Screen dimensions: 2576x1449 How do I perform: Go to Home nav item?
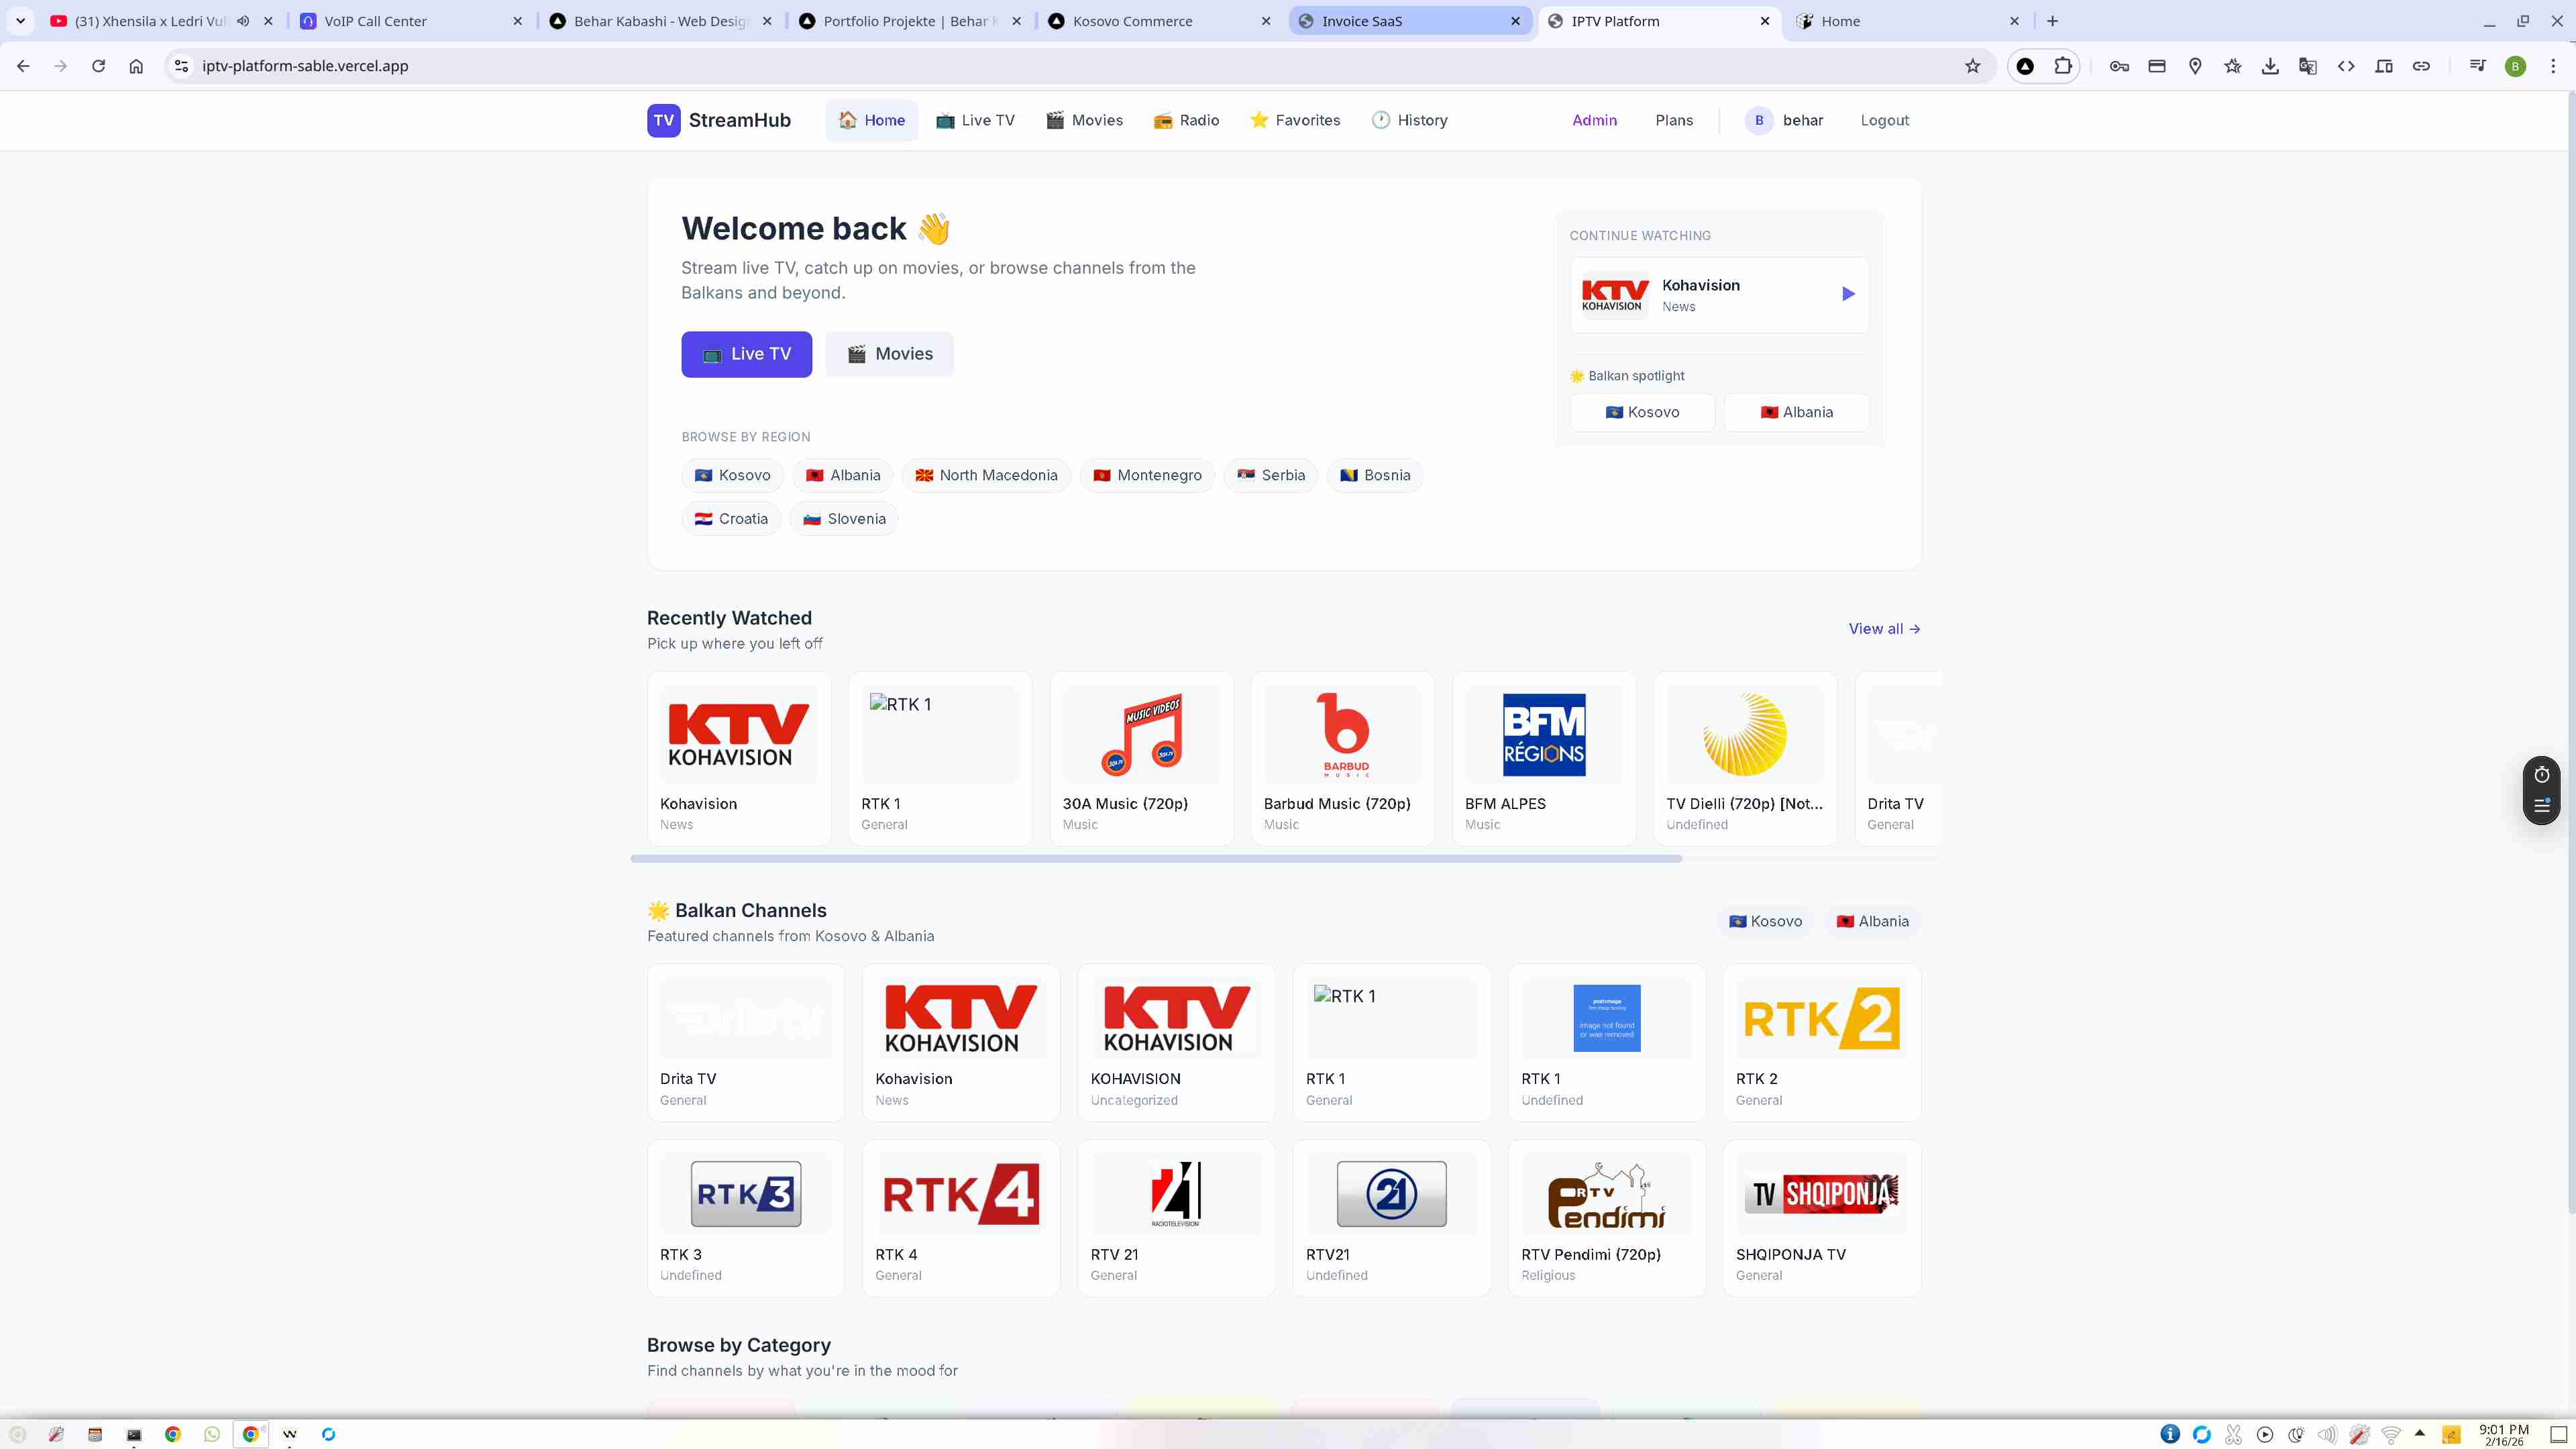point(871,120)
